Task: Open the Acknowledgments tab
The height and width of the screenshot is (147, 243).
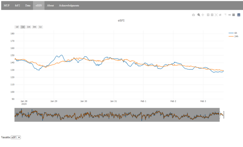Action: 69,5
